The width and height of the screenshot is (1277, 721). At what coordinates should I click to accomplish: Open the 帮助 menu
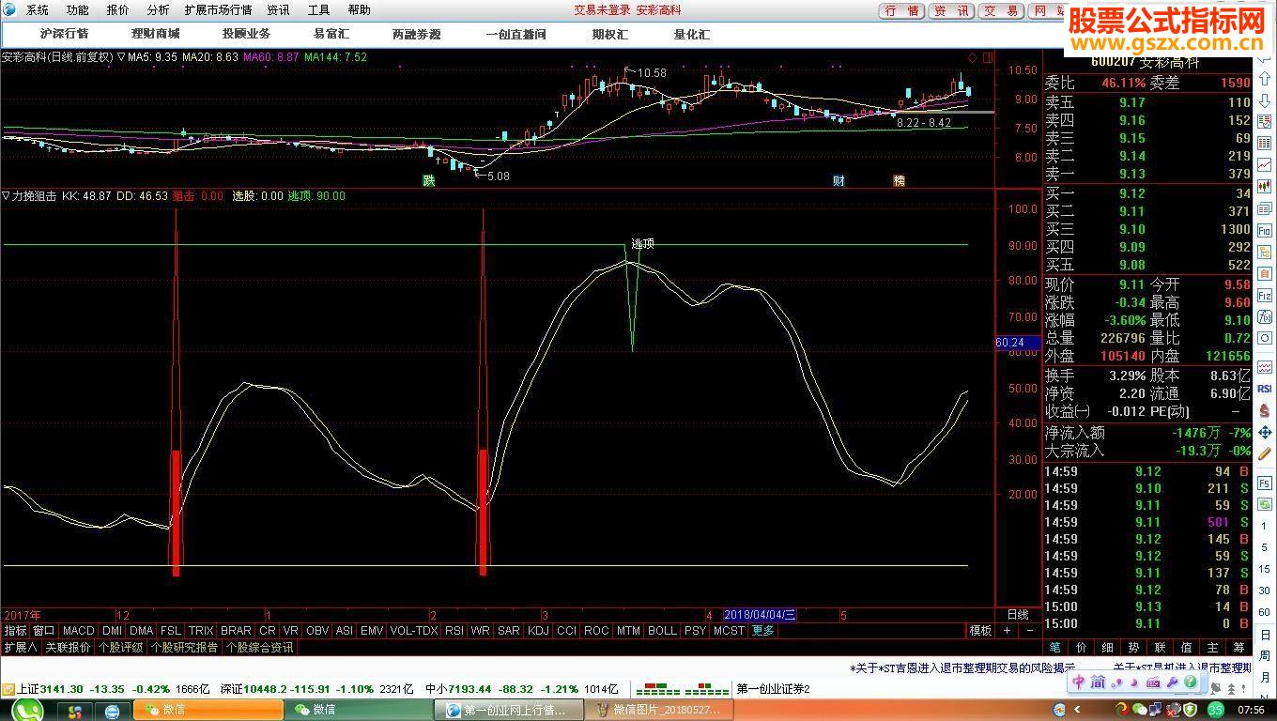(x=359, y=10)
